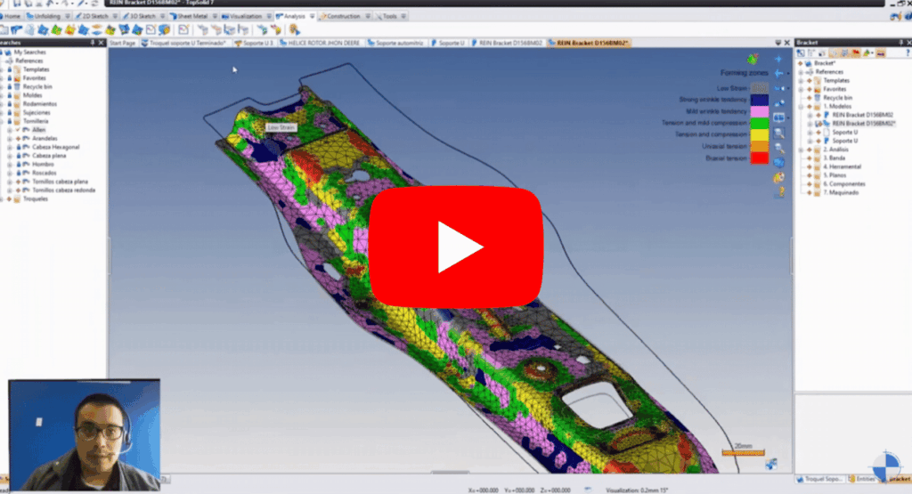Click the blue back-arrow view icon

click(778, 73)
